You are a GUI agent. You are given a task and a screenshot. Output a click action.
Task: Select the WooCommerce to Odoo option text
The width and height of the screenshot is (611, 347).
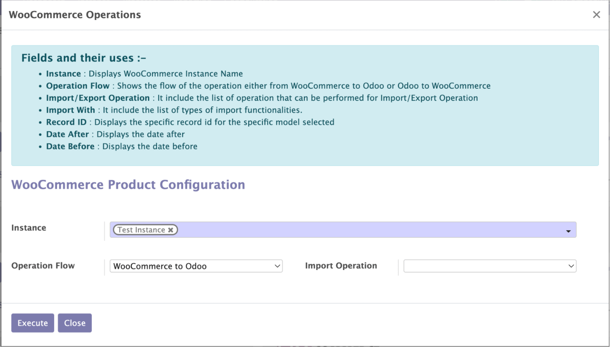(160, 266)
